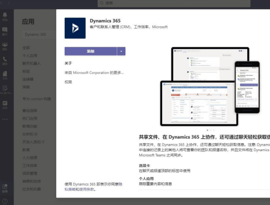Click 个人应用 heading in the dialog
Image resolution: width=270 pixels, height=205 pixels.
(x=146, y=179)
